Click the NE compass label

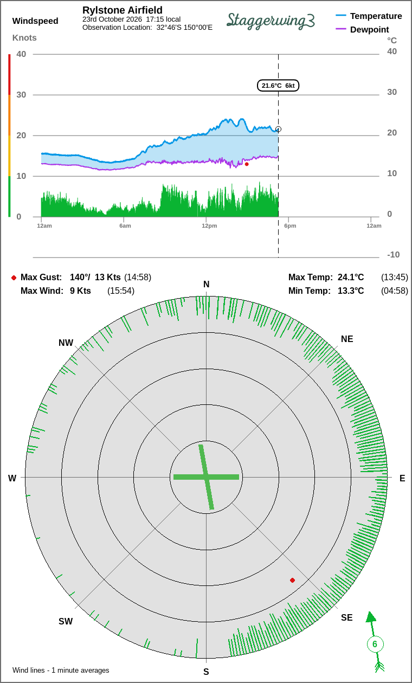[347, 339]
